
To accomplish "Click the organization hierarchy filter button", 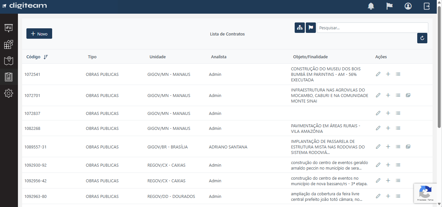I will pyautogui.click(x=300, y=28).
